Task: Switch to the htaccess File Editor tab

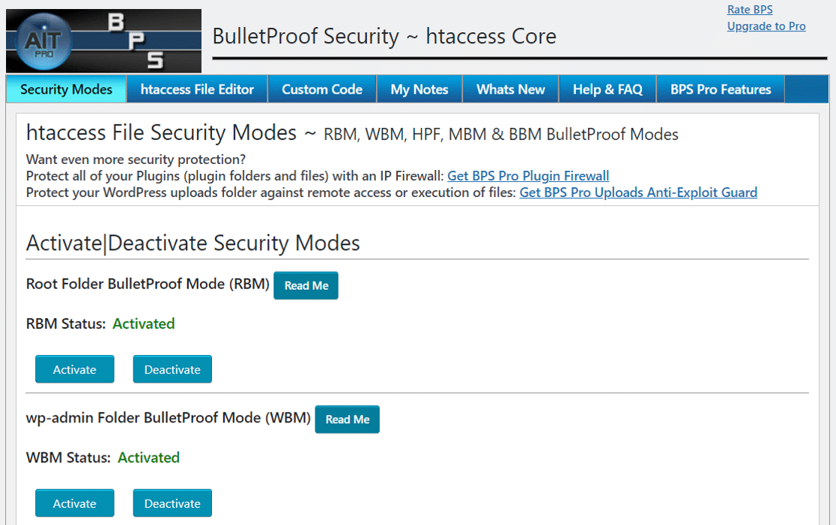Action: 196,88
